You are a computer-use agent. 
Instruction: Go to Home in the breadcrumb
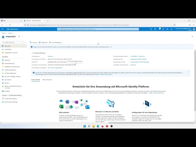[x=4, y=33]
